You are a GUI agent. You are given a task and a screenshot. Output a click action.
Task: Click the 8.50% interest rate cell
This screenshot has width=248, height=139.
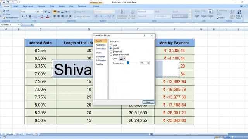click(40, 120)
